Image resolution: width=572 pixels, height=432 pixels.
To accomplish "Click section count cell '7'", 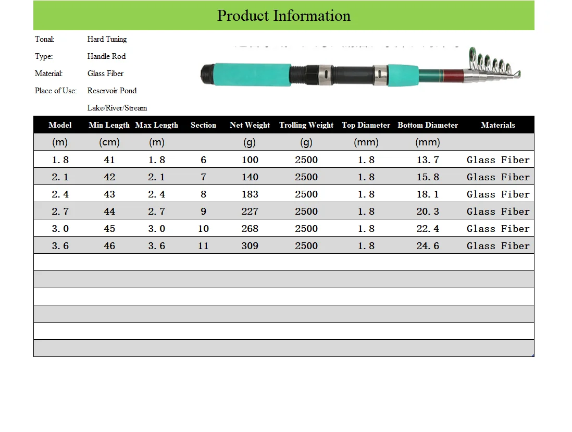I will 204,177.
